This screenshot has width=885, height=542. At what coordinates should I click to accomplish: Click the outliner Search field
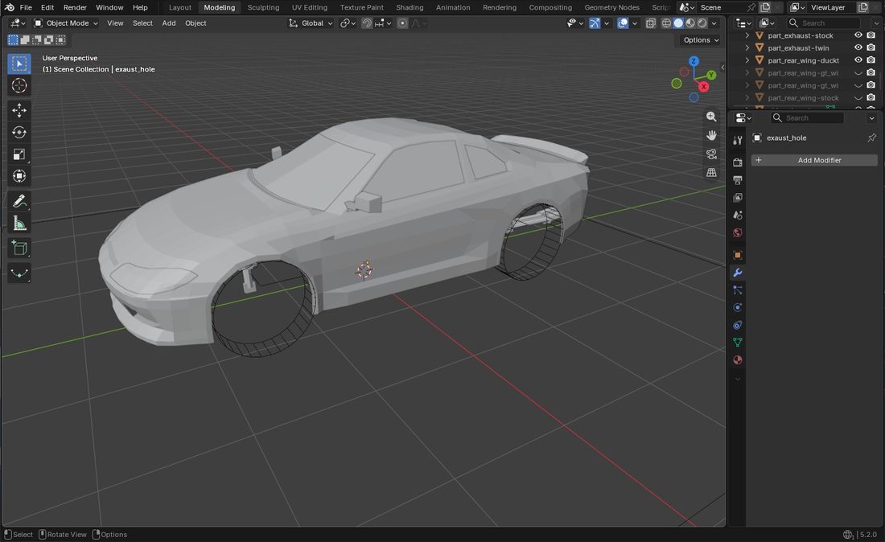point(824,23)
